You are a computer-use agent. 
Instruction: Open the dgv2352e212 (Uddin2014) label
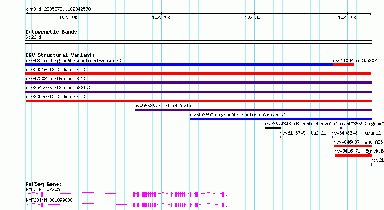[56, 97]
